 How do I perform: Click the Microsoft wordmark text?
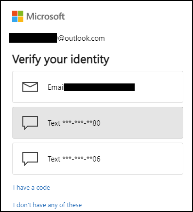(x=46, y=16)
